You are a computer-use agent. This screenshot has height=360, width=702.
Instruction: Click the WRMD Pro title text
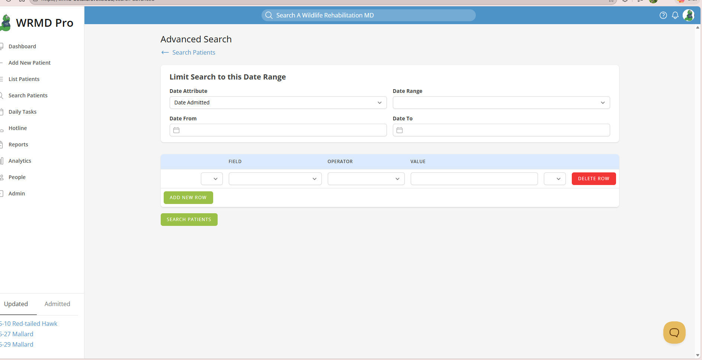45,23
